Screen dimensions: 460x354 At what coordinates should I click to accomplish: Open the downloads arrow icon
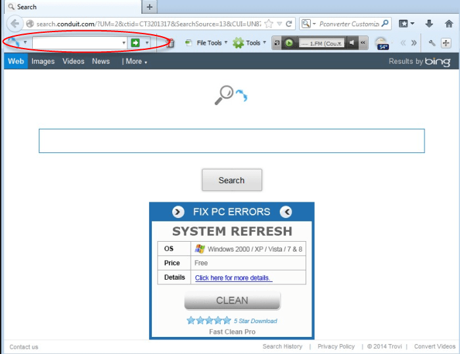click(429, 24)
